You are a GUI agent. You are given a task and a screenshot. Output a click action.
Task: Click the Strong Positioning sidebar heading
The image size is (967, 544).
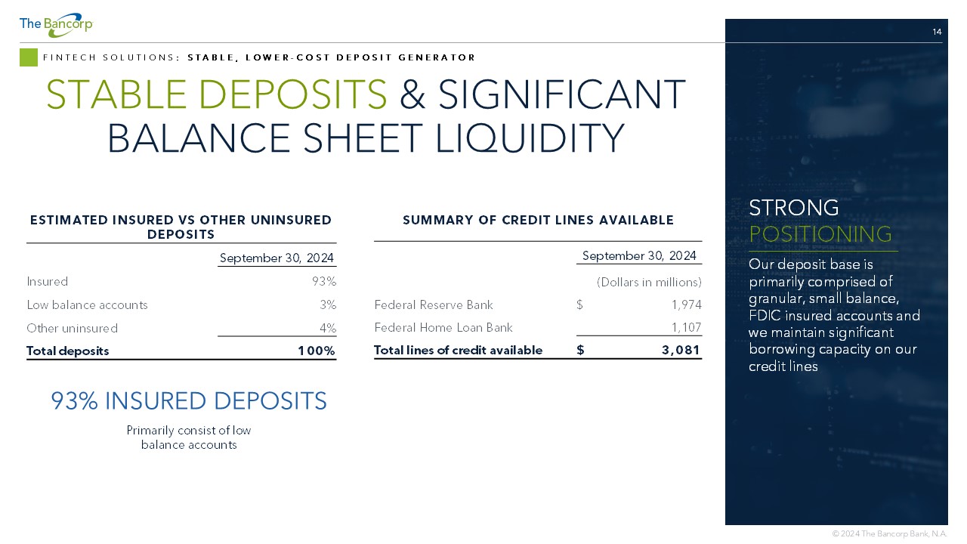click(820, 221)
